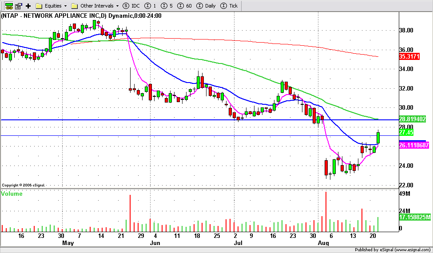Image resolution: width=433 pixels, height=253 pixels.
Task: Click the Copyright 2006 eSignal text
Action: pos(24,186)
